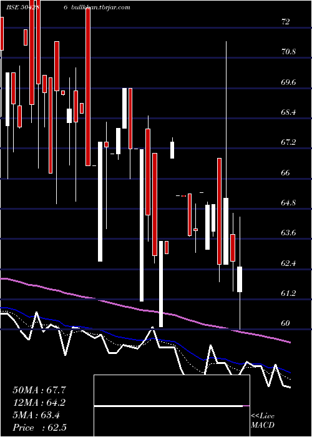
Task: Click the <<Live MACD label
Action: [263, 420]
